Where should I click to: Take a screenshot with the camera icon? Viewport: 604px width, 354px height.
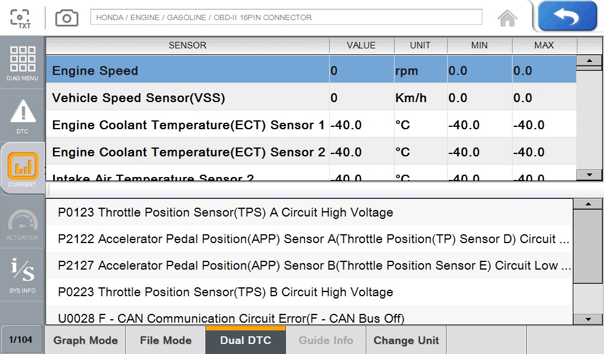tap(67, 18)
